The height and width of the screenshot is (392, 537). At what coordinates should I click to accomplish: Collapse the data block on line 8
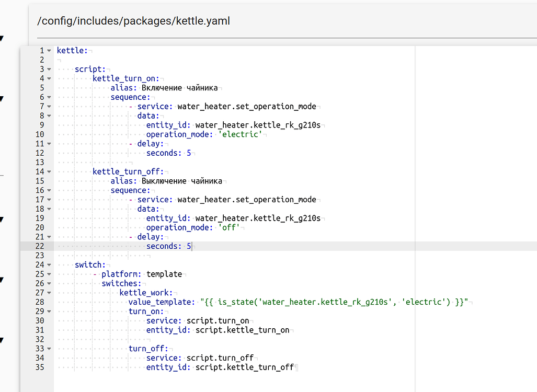(49, 116)
